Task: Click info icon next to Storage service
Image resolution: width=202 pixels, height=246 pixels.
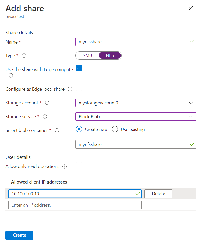Action: pyautogui.click(x=45, y=117)
